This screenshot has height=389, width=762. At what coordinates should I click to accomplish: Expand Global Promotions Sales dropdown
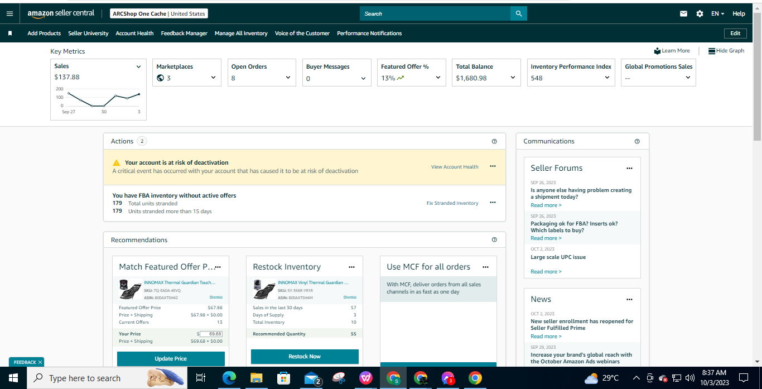coord(688,78)
